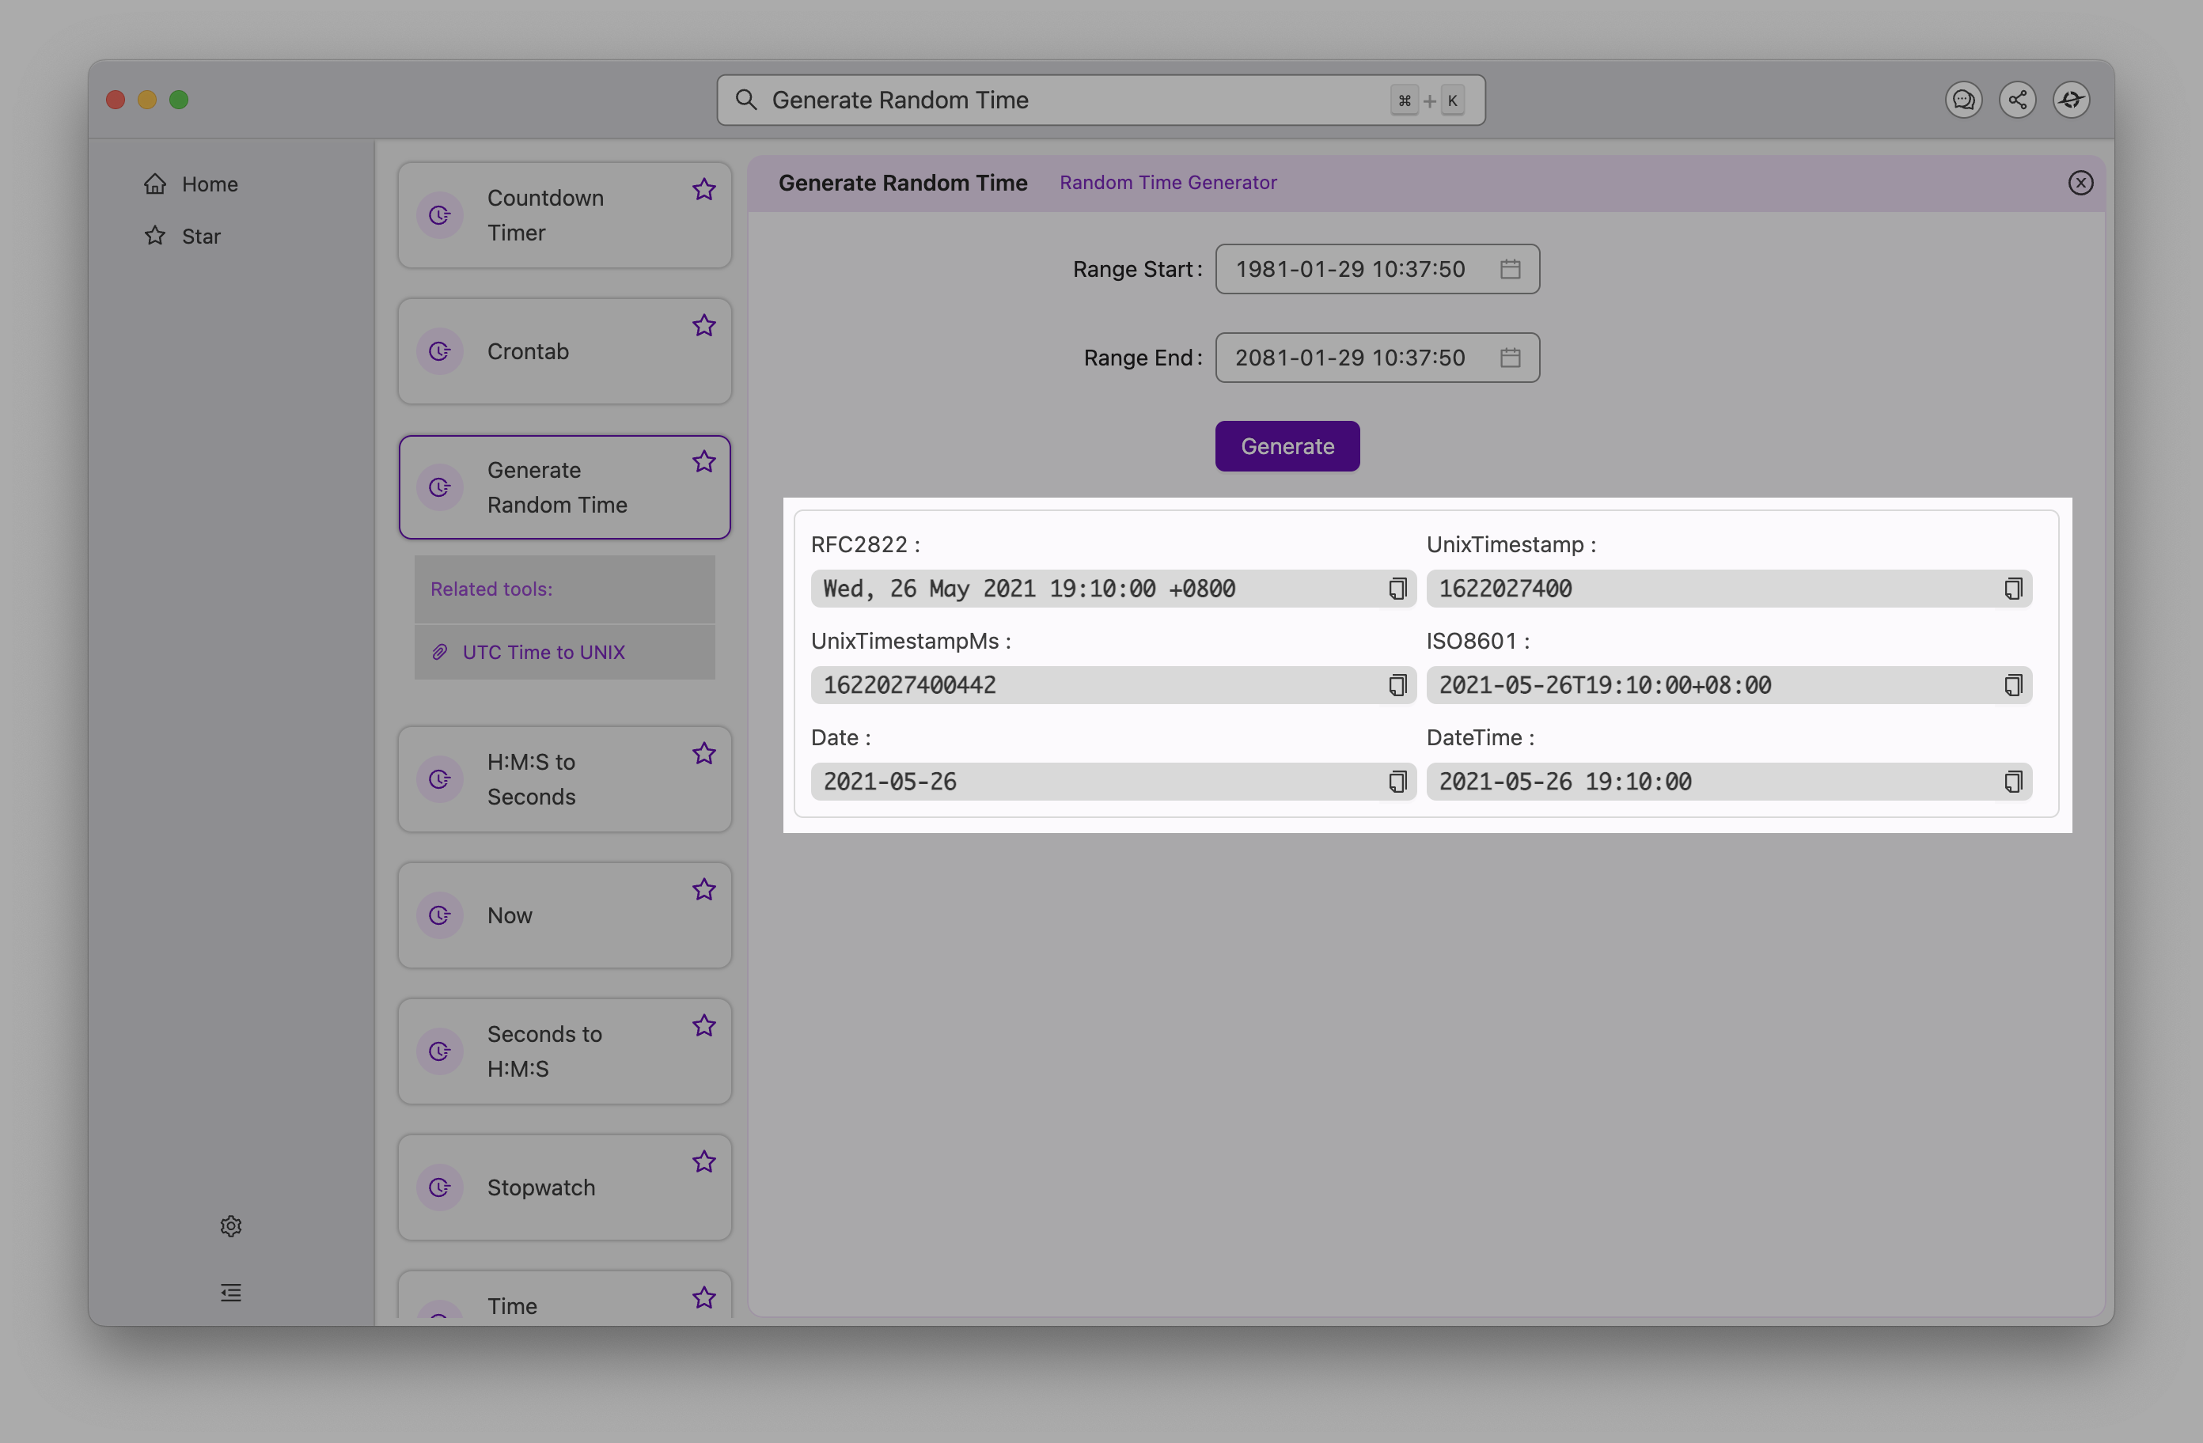
Task: Click the Home icon in sidebar
Action: click(154, 184)
